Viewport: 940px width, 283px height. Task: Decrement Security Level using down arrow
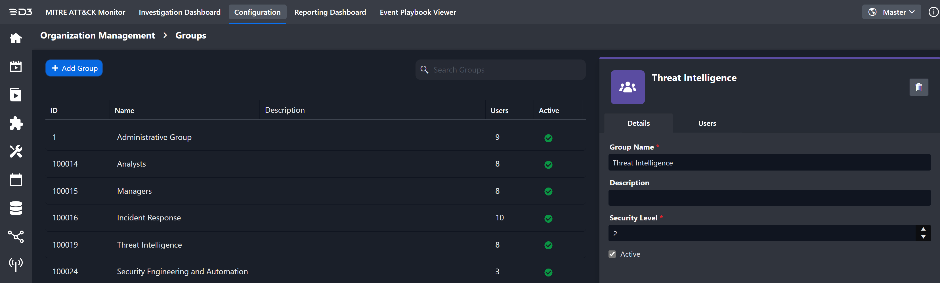[x=923, y=237]
